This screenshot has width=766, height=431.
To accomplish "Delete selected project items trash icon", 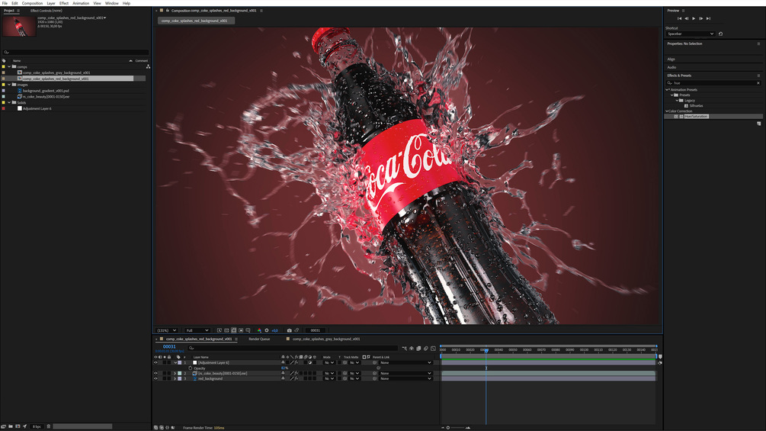I will pos(48,426).
